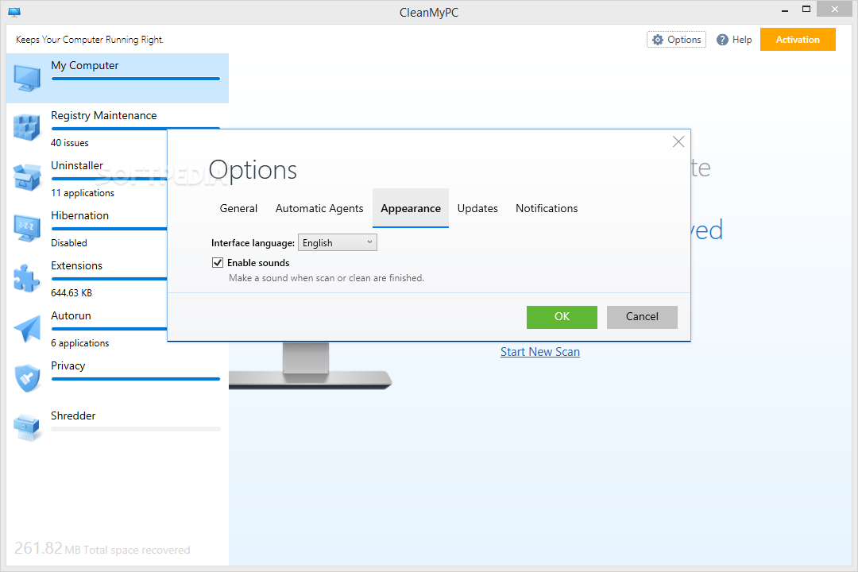Toggle the Enable sounds checkbox
The height and width of the screenshot is (572, 858).
[218, 263]
